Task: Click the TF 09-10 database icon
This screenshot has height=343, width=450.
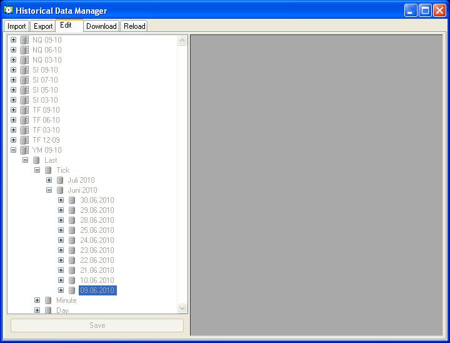Action: coord(24,110)
